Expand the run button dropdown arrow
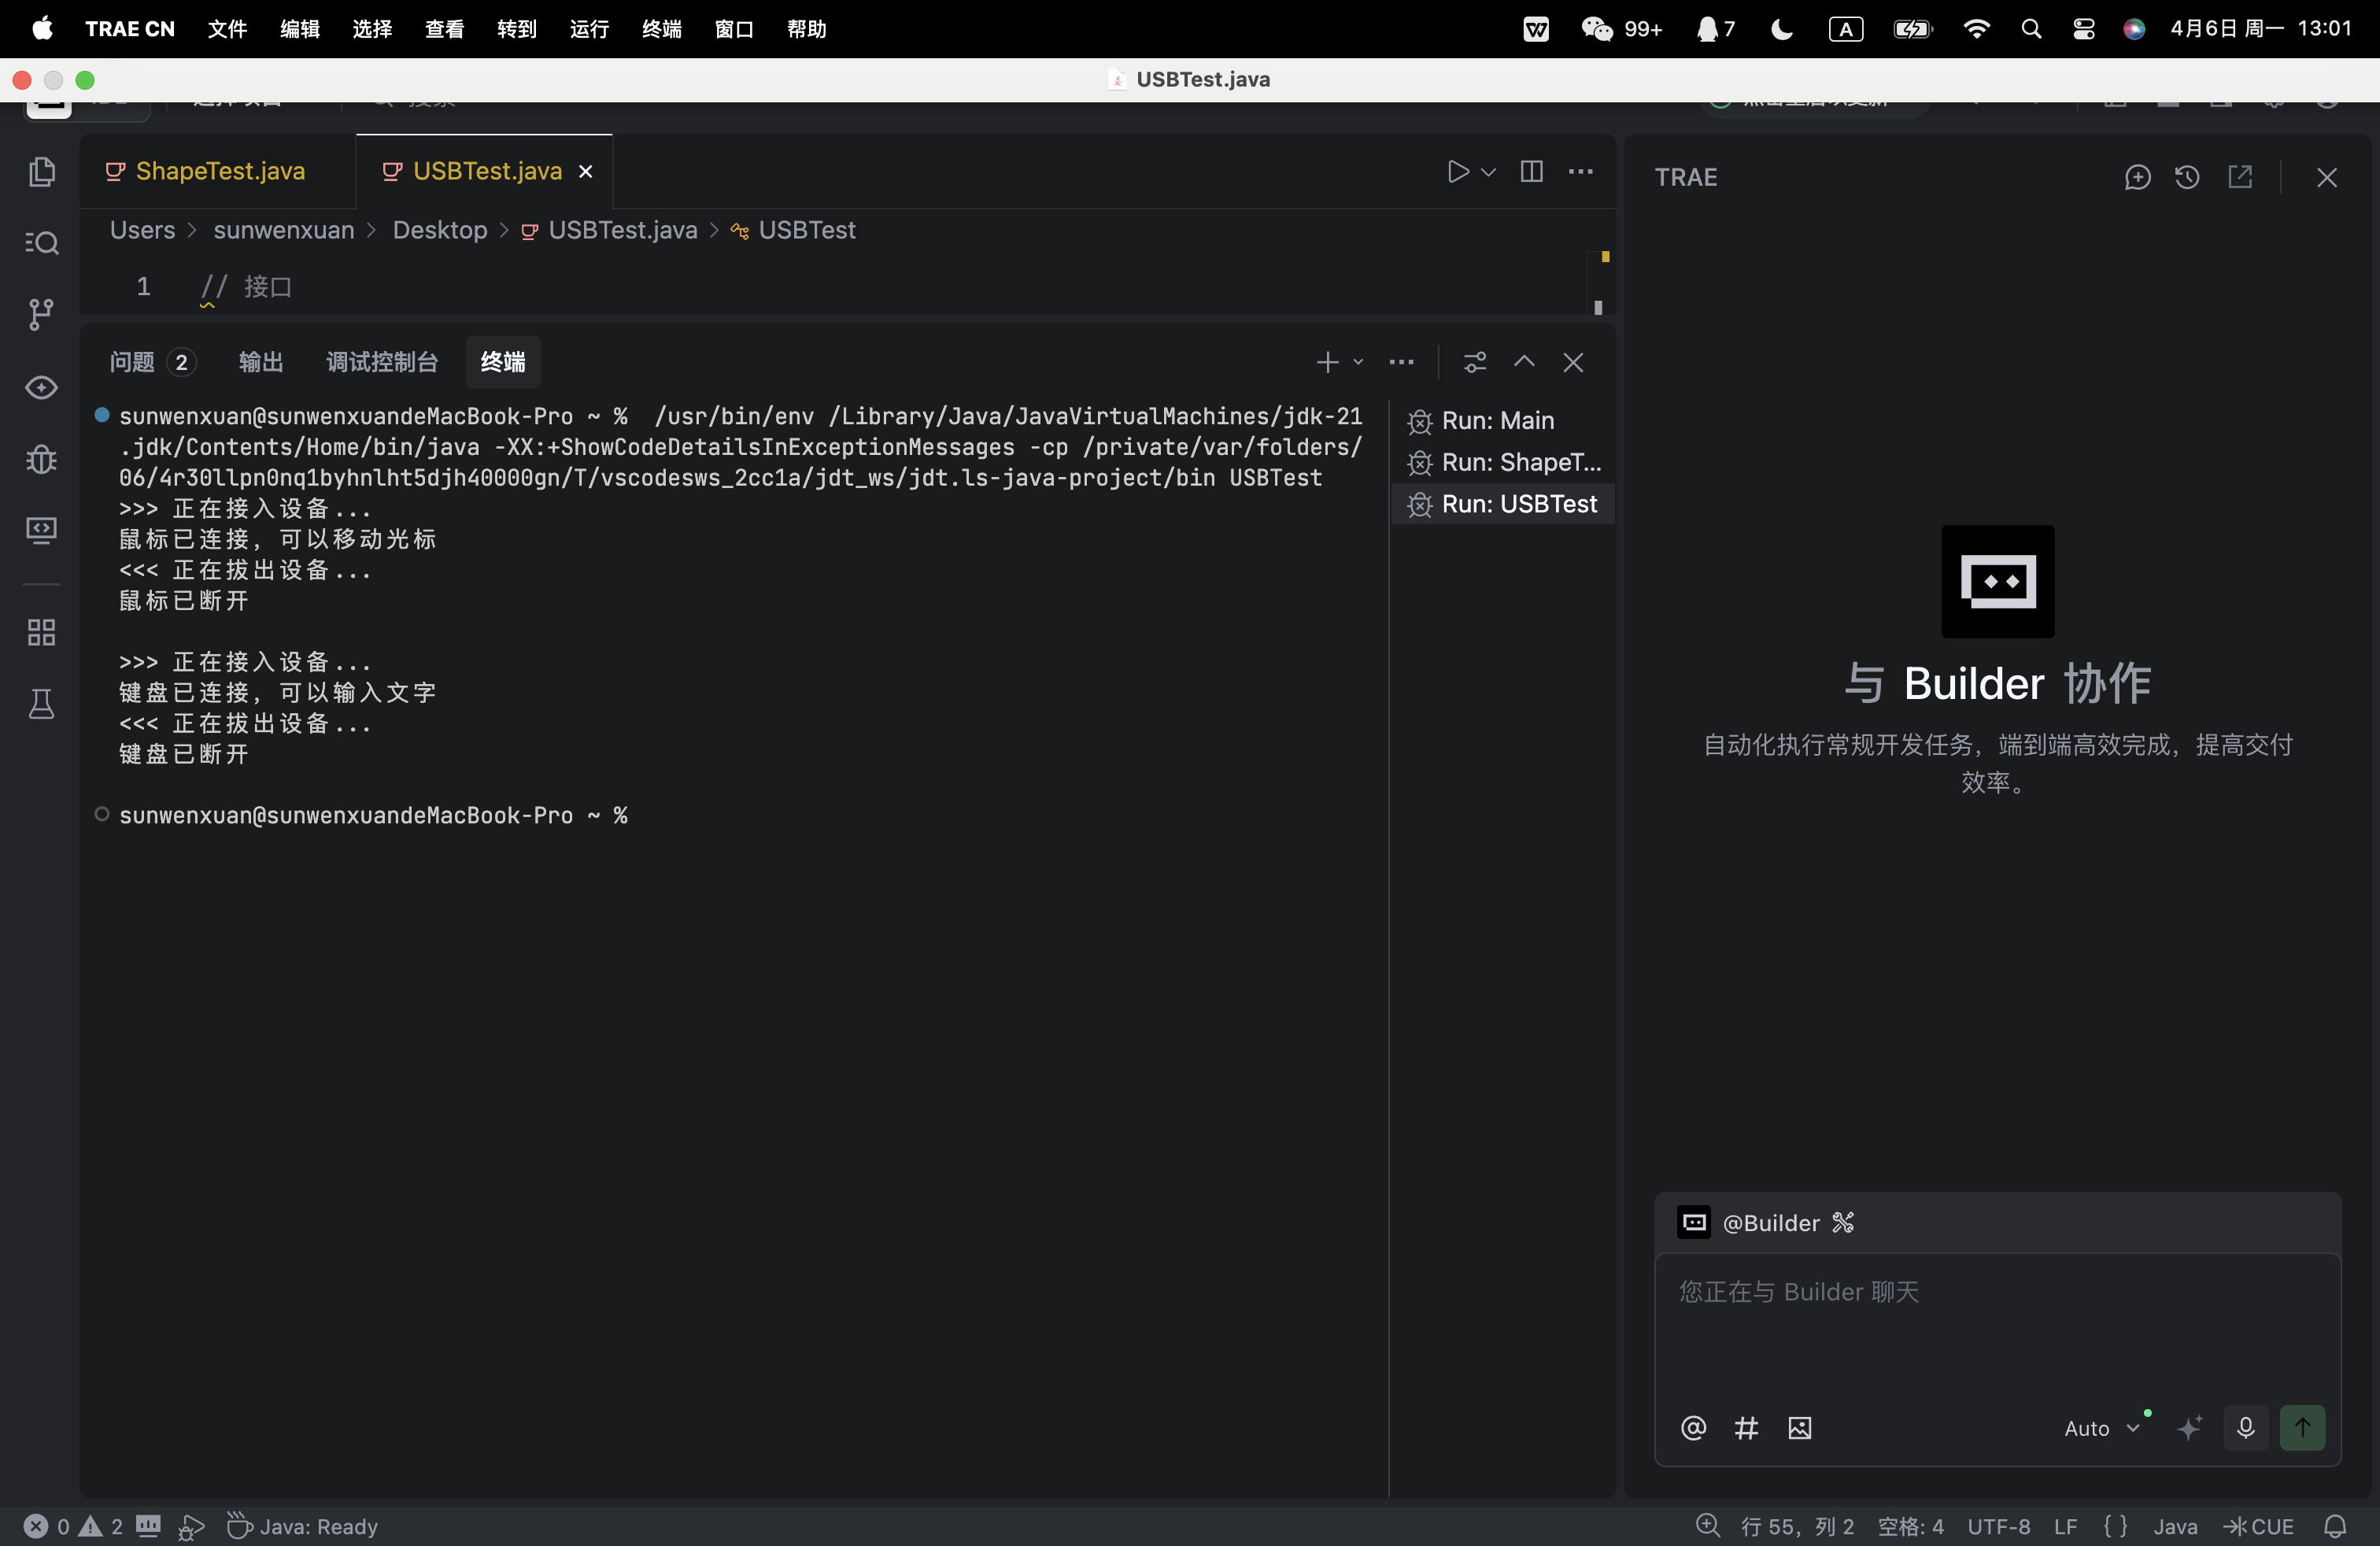Screen dimensions: 2380x1546 (x=1488, y=172)
